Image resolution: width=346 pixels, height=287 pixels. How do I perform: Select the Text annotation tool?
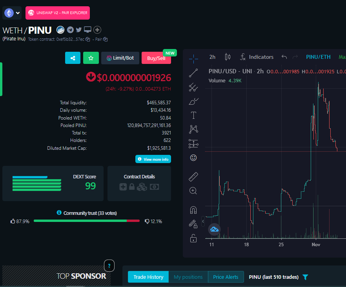(193, 115)
